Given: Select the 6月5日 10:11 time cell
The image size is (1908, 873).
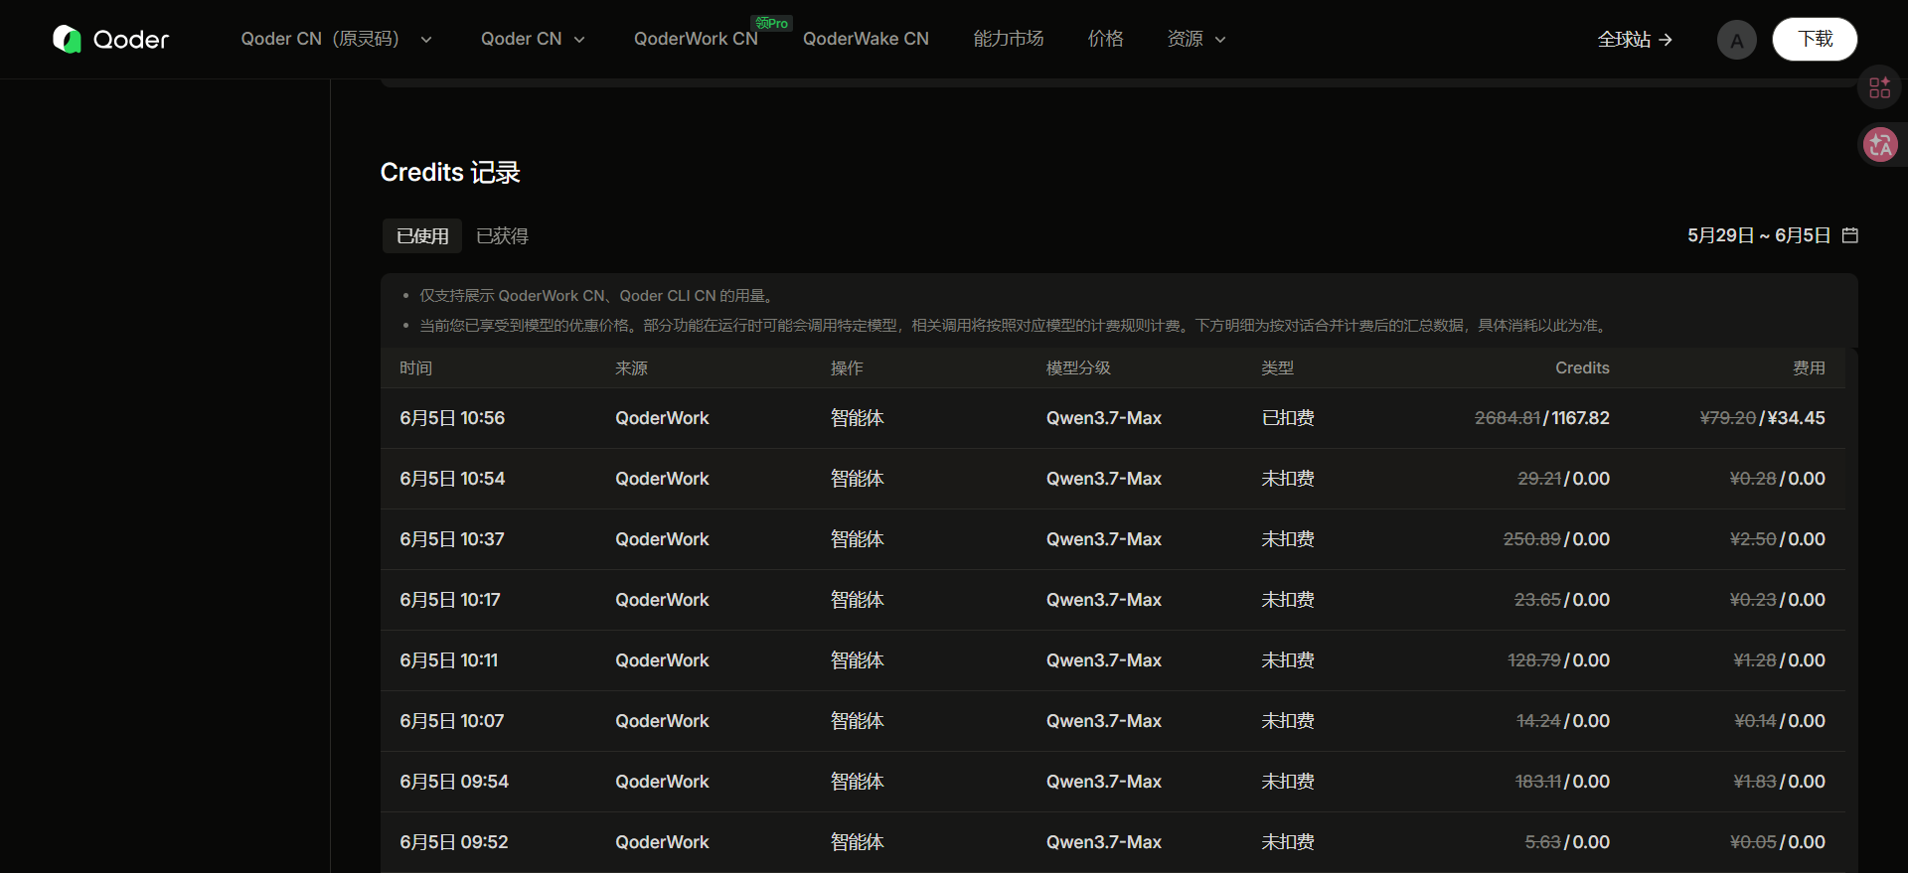Looking at the screenshot, I should point(449,660).
